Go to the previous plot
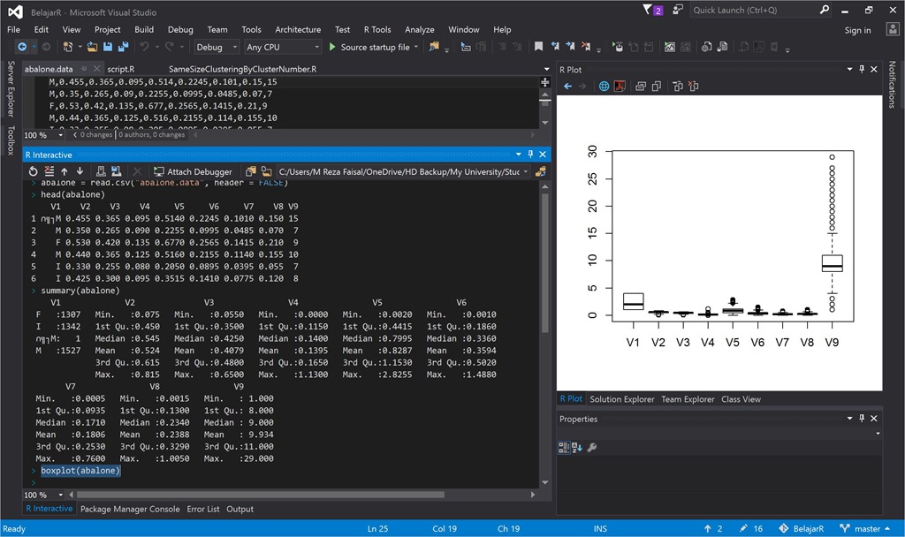905x537 pixels. [568, 87]
